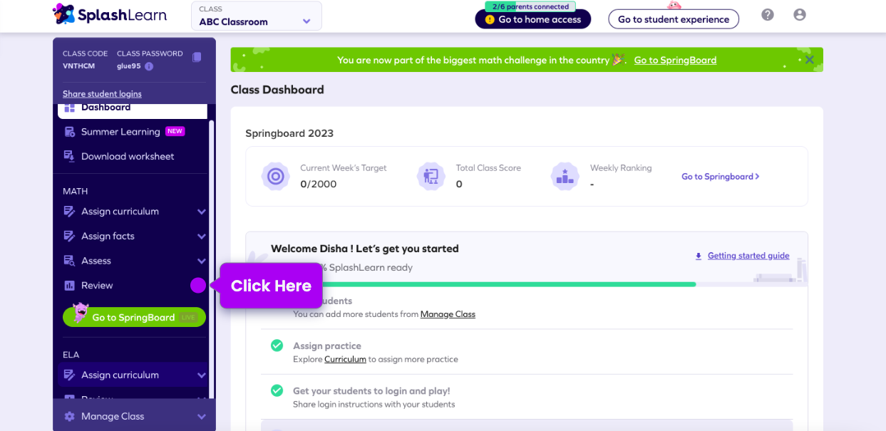The height and width of the screenshot is (431, 886).
Task: Expand the Assign facts section
Action: point(201,237)
